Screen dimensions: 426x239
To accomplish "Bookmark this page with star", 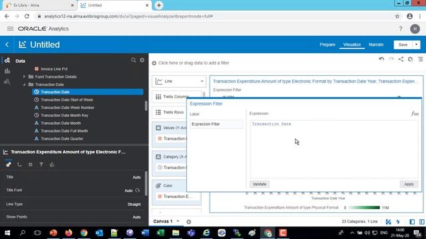I will (397, 16).
